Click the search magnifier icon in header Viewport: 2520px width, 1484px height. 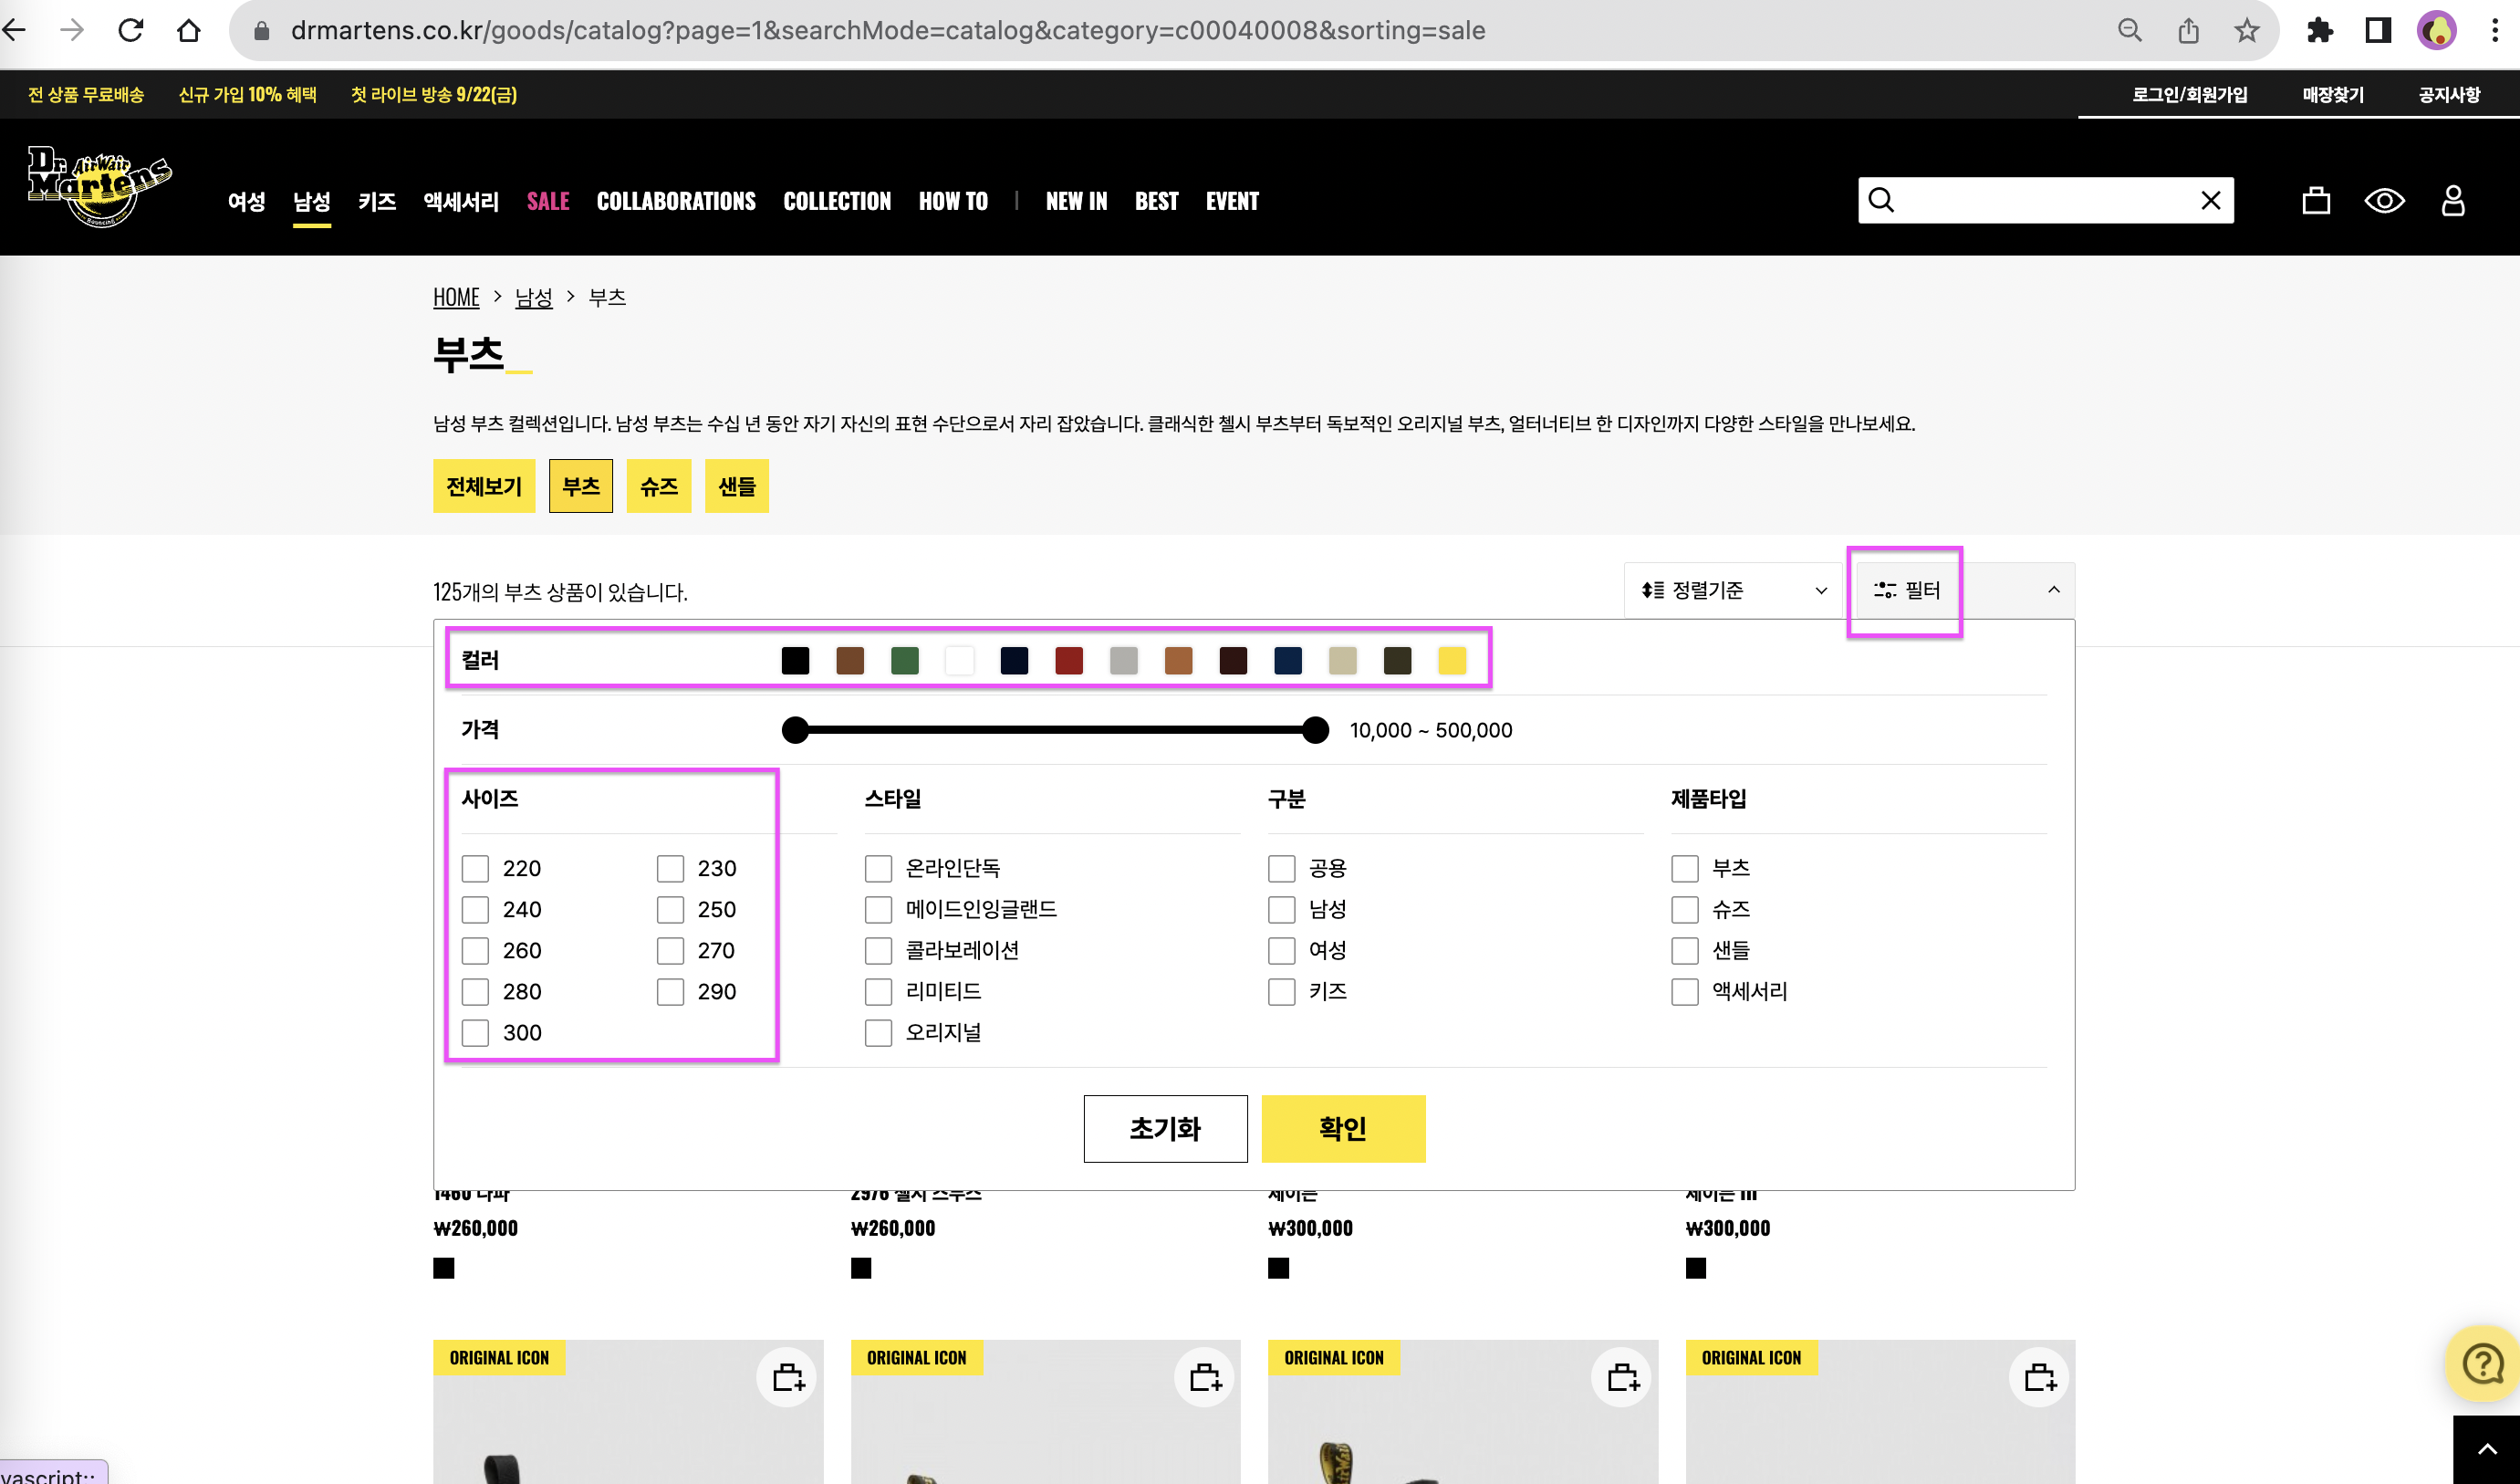[1881, 200]
